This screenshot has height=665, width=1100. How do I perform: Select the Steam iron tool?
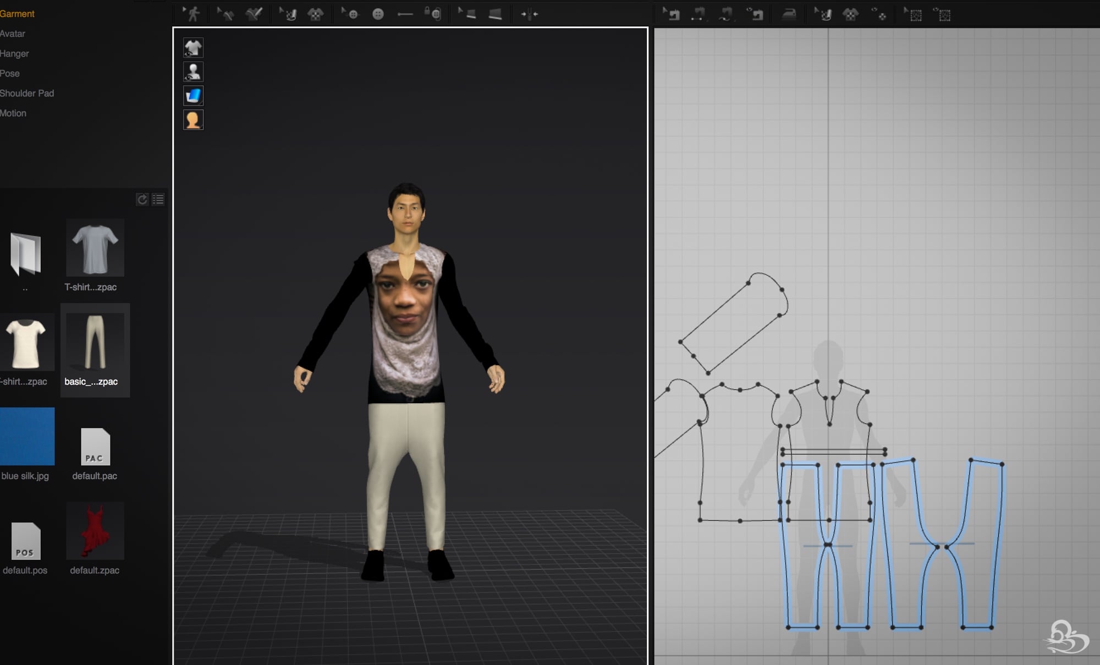pyautogui.click(x=789, y=15)
